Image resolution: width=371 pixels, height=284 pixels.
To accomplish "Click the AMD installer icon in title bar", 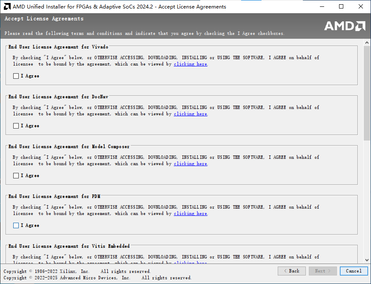I will click(x=7, y=7).
